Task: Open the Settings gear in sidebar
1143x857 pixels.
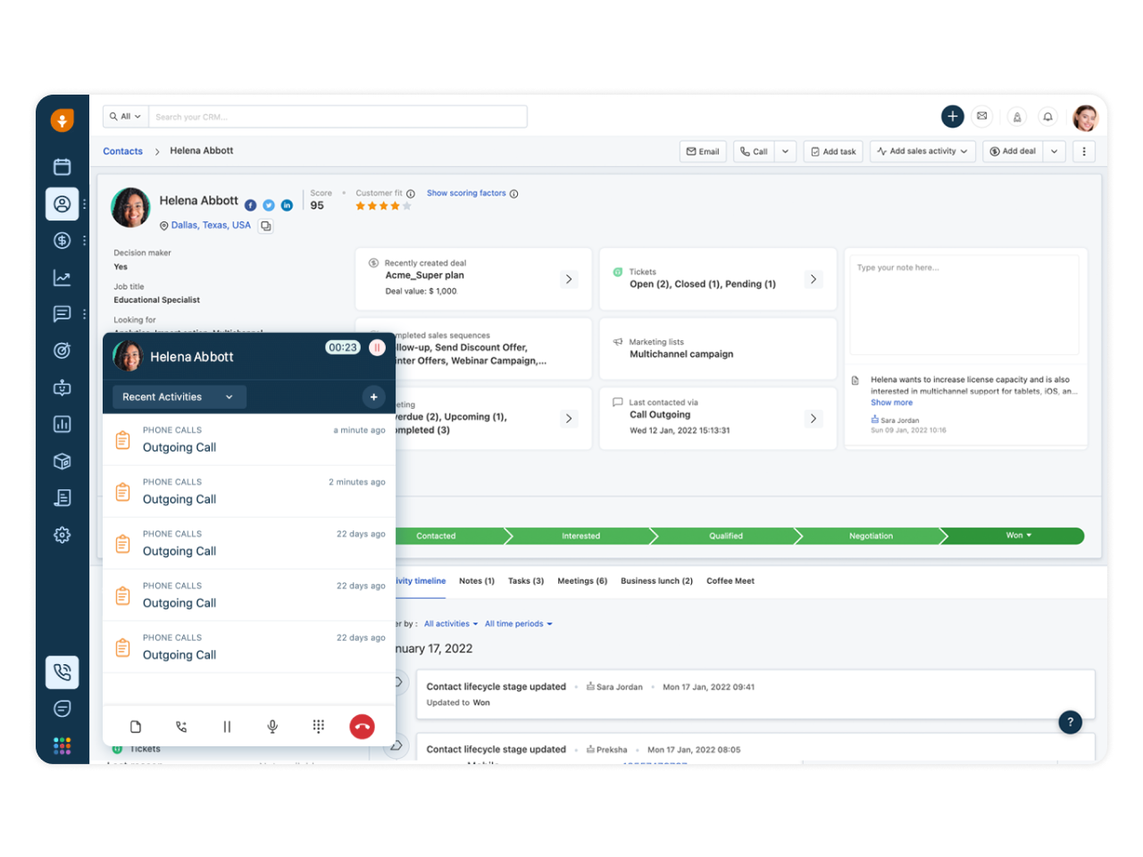Action: (x=63, y=535)
